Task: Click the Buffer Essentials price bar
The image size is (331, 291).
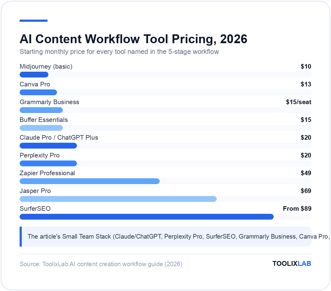Action: tap(41, 128)
